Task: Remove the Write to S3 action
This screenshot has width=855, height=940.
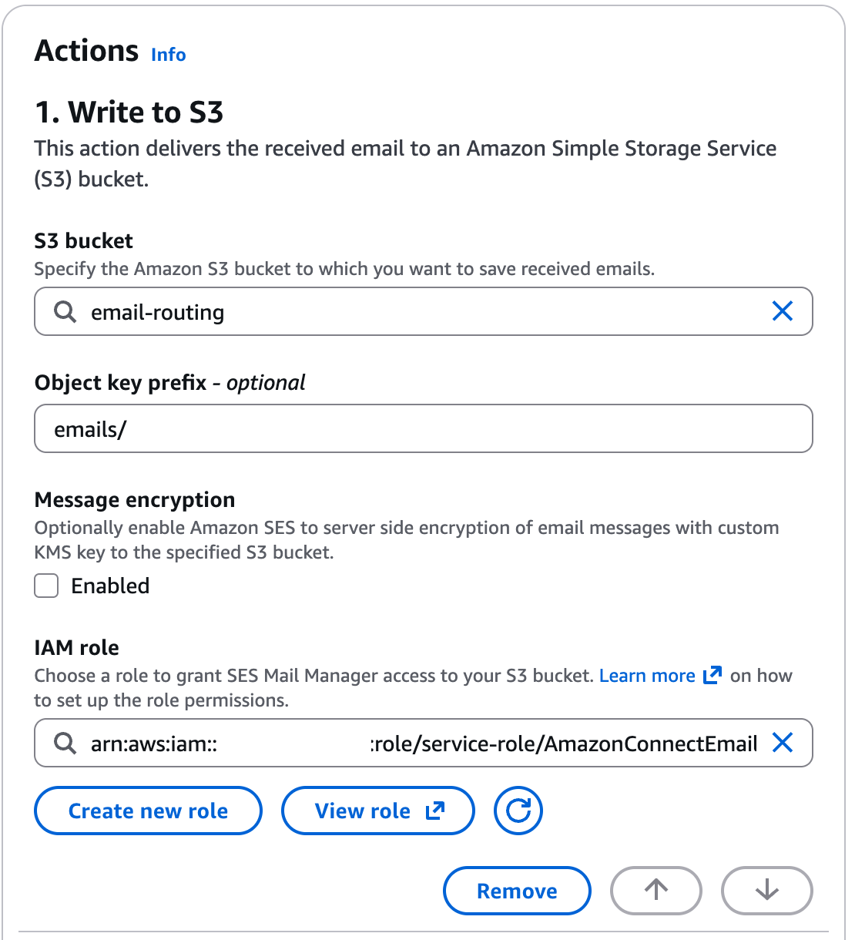Action: pos(517,891)
